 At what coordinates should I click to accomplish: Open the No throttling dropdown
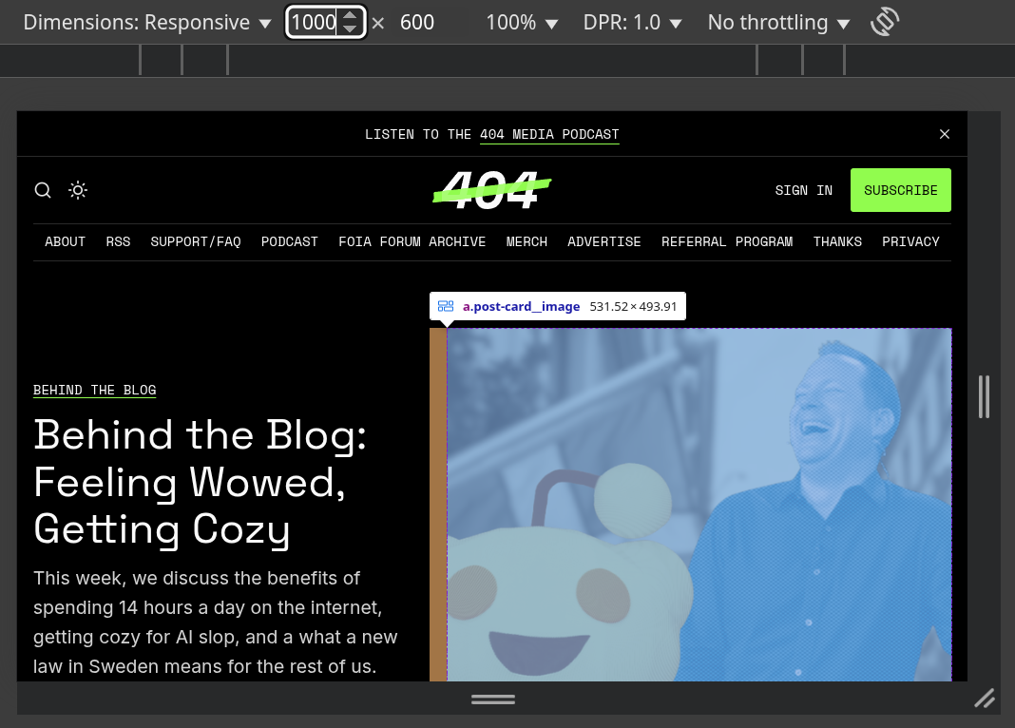[x=778, y=21]
